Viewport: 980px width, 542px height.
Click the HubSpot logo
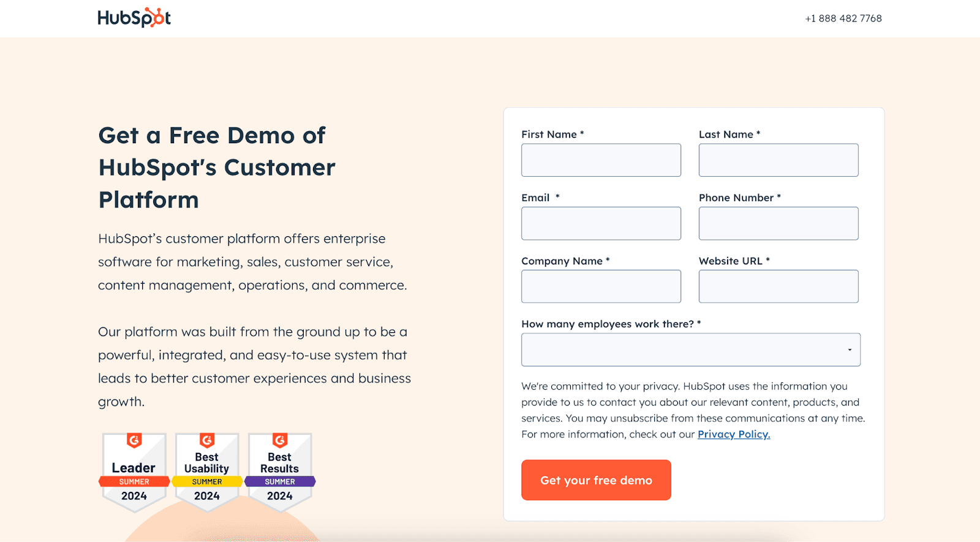(134, 18)
